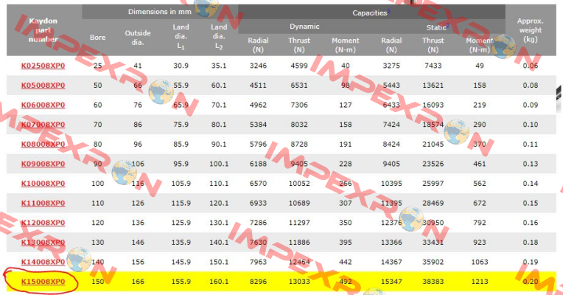Click static radial value 10395
This screenshot has height=295, width=563.
[x=391, y=184]
